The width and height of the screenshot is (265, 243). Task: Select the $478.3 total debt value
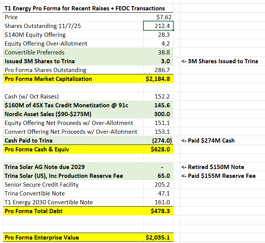pos(160,211)
